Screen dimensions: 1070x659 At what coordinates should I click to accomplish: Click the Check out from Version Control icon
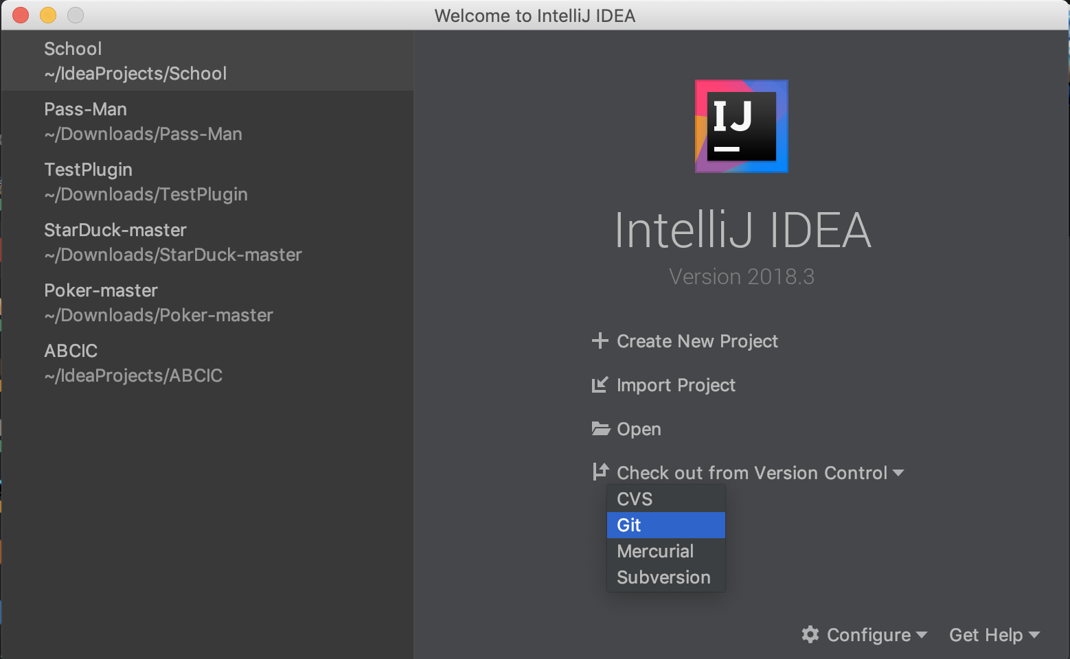[600, 472]
